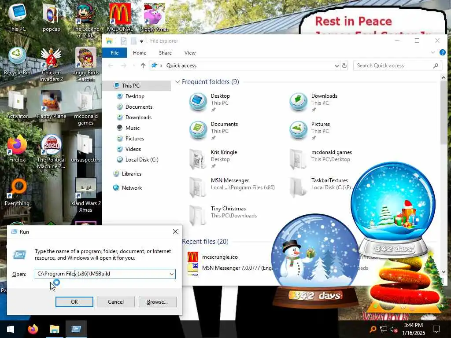
Task: Select the Recycle Bin desktop icon
Action: pos(17,61)
